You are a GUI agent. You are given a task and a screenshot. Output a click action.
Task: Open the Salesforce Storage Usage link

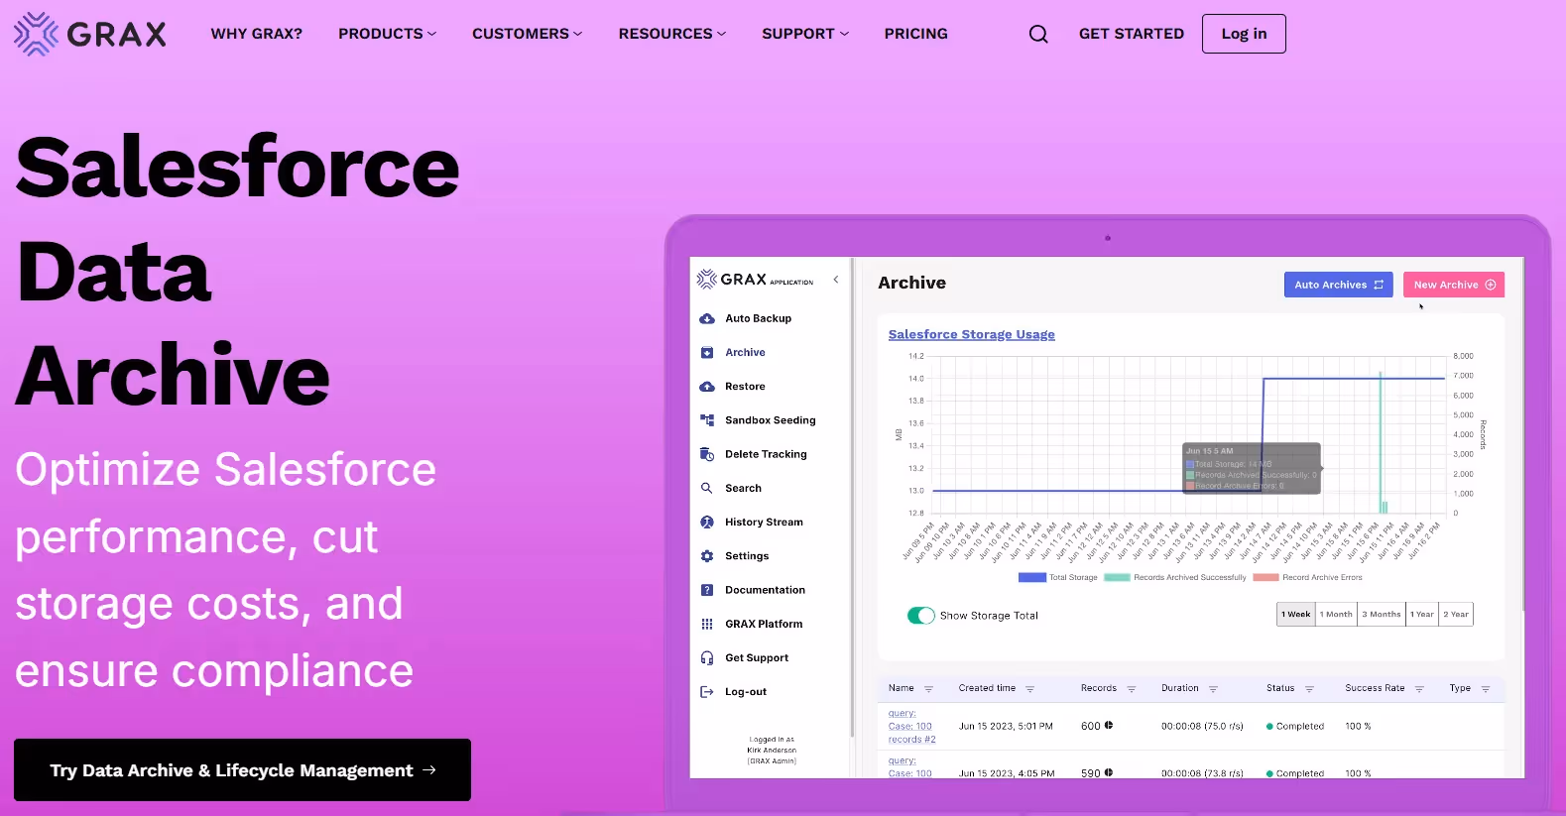coord(972,334)
